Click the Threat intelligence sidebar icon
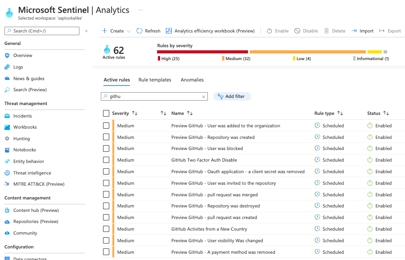Screen dimensions: 405x260 tap(7, 173)
